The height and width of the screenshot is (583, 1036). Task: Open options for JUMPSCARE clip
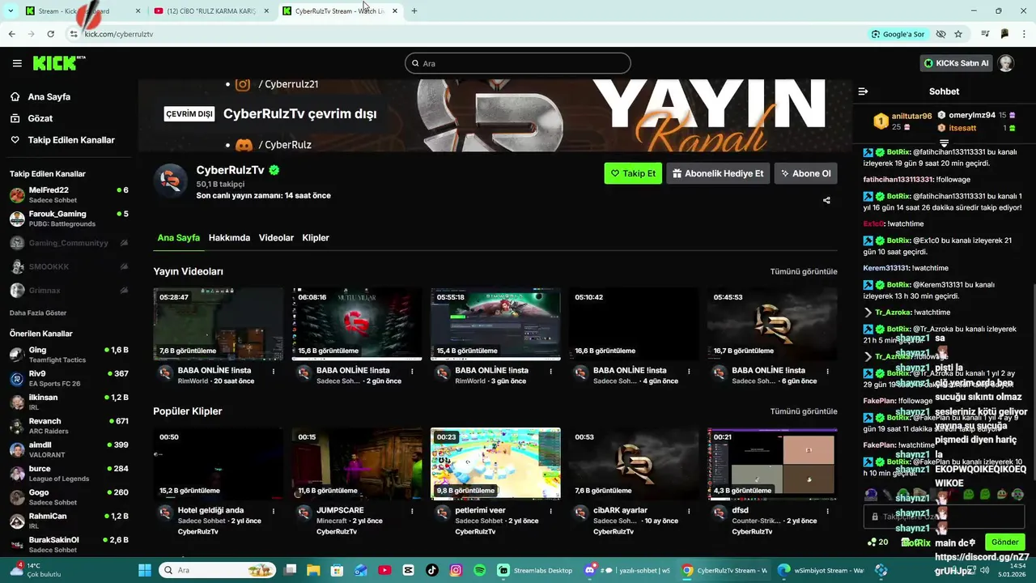[x=412, y=512]
